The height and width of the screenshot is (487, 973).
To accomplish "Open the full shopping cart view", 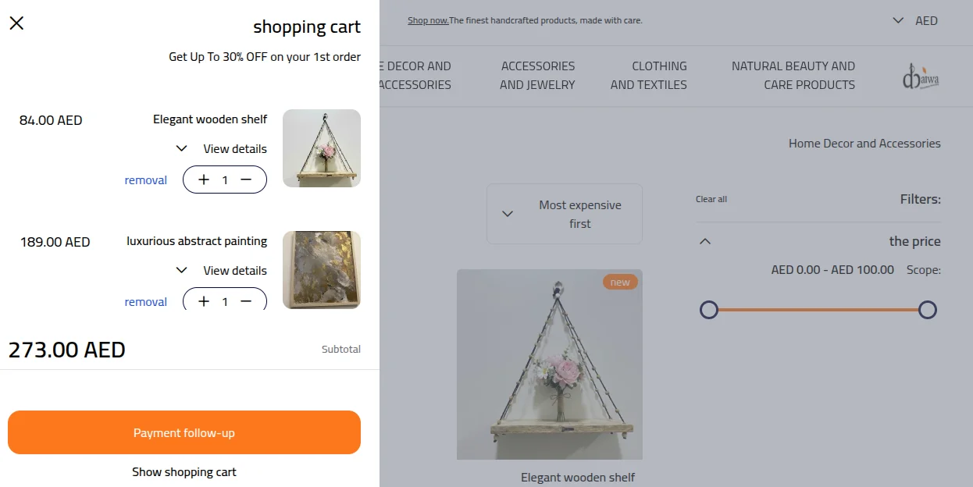I will pos(184,471).
